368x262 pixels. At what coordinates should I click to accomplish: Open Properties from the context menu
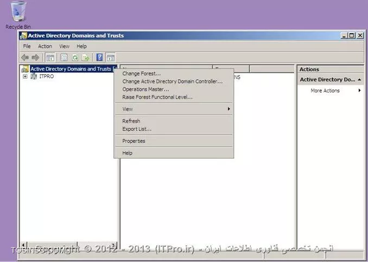pyautogui.click(x=174, y=141)
